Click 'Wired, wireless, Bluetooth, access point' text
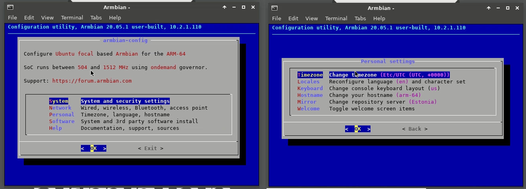The height and width of the screenshot is (189, 526). coord(144,108)
